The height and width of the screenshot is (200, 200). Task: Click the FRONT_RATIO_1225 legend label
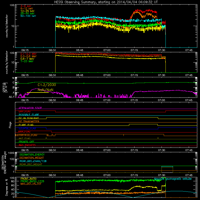pyautogui.click(x=32, y=181)
